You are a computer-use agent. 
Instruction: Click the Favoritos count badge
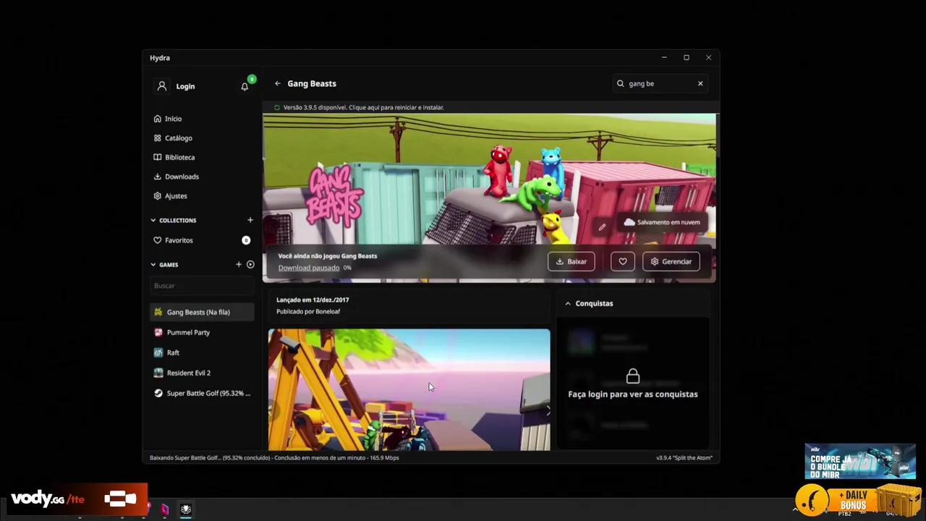246,240
